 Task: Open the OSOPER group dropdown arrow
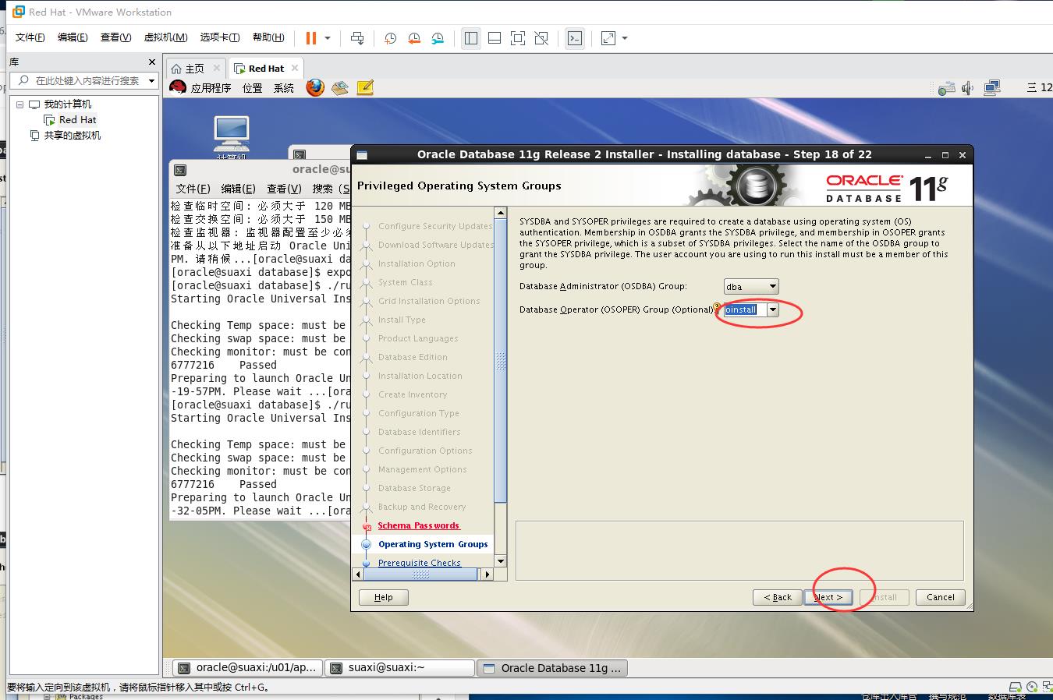pos(773,310)
